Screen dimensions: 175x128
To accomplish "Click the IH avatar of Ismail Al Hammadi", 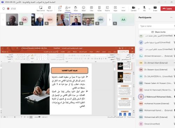I will coord(141,90).
